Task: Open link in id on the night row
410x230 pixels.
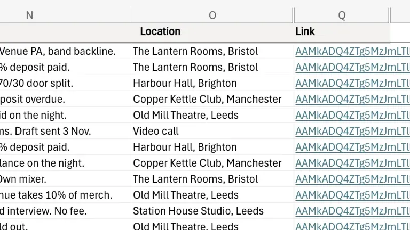Action: [352, 115]
